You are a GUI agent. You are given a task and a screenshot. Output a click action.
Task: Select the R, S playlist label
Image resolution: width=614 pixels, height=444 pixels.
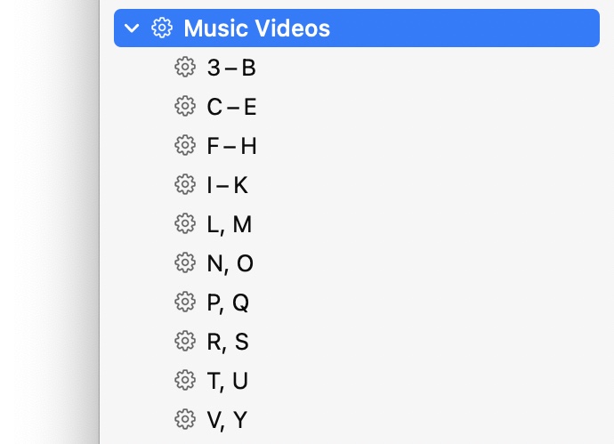point(228,342)
